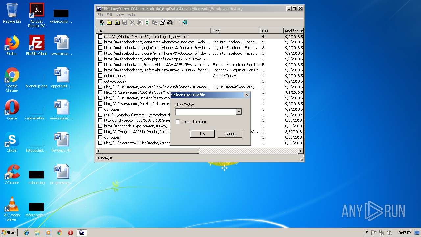
Task: Select the fewbaby.rtf desktop file
Action: [x=61, y=142]
